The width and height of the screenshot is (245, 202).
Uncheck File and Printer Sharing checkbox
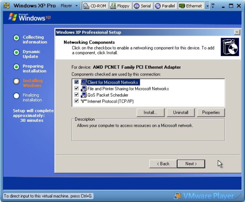pyautogui.click(x=77, y=88)
